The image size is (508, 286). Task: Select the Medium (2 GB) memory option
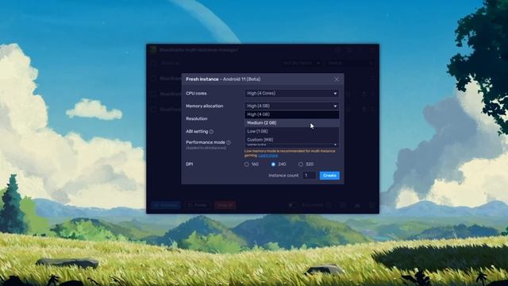click(291, 123)
